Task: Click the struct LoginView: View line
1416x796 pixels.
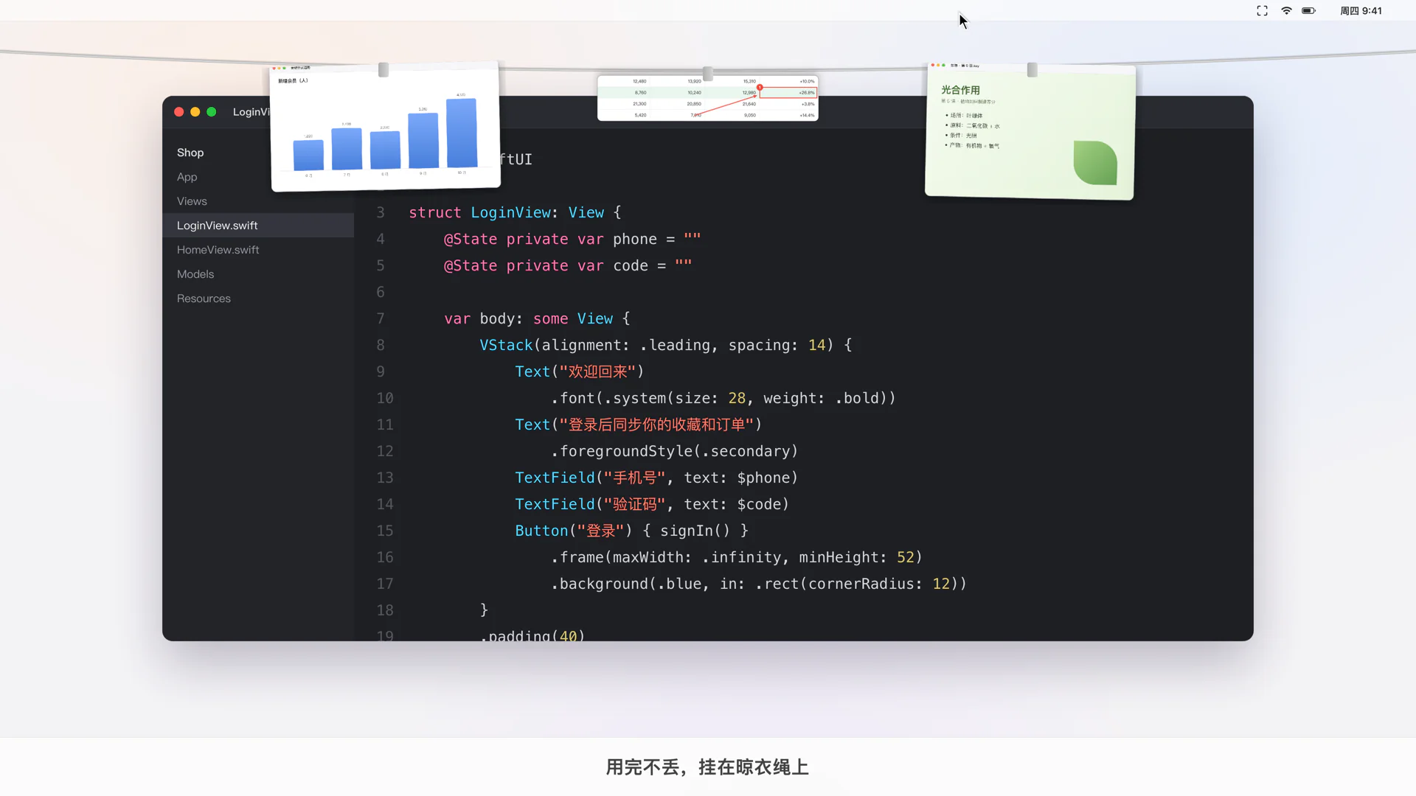Action: (x=515, y=212)
